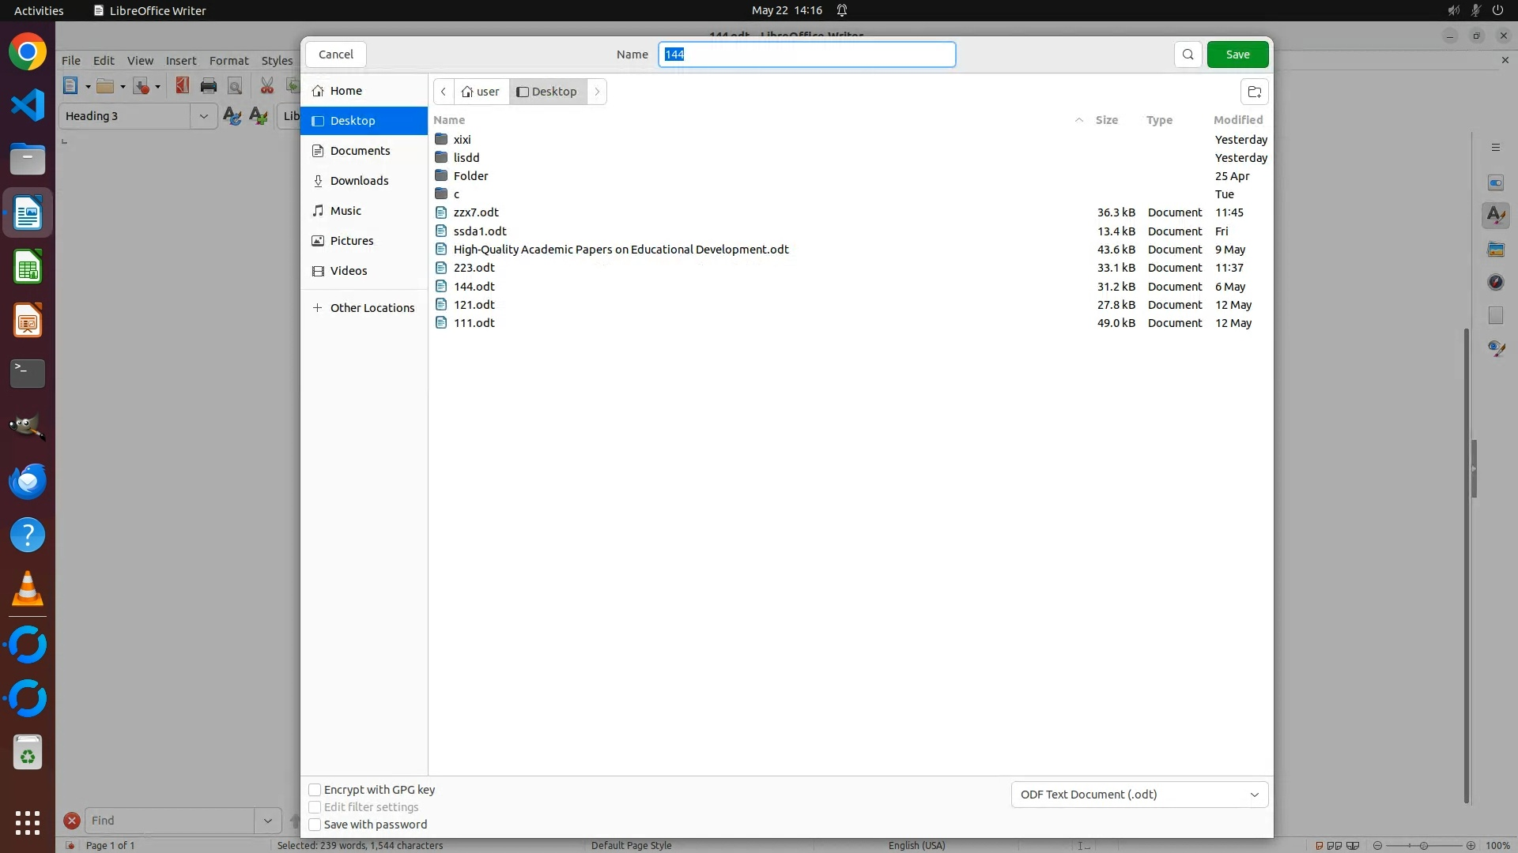
Task: Click the Cut scissors icon
Action: (x=267, y=86)
